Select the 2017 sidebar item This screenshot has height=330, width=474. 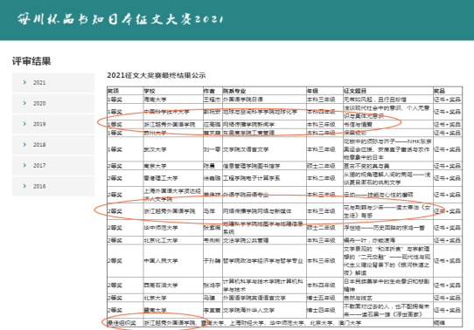(x=53, y=166)
